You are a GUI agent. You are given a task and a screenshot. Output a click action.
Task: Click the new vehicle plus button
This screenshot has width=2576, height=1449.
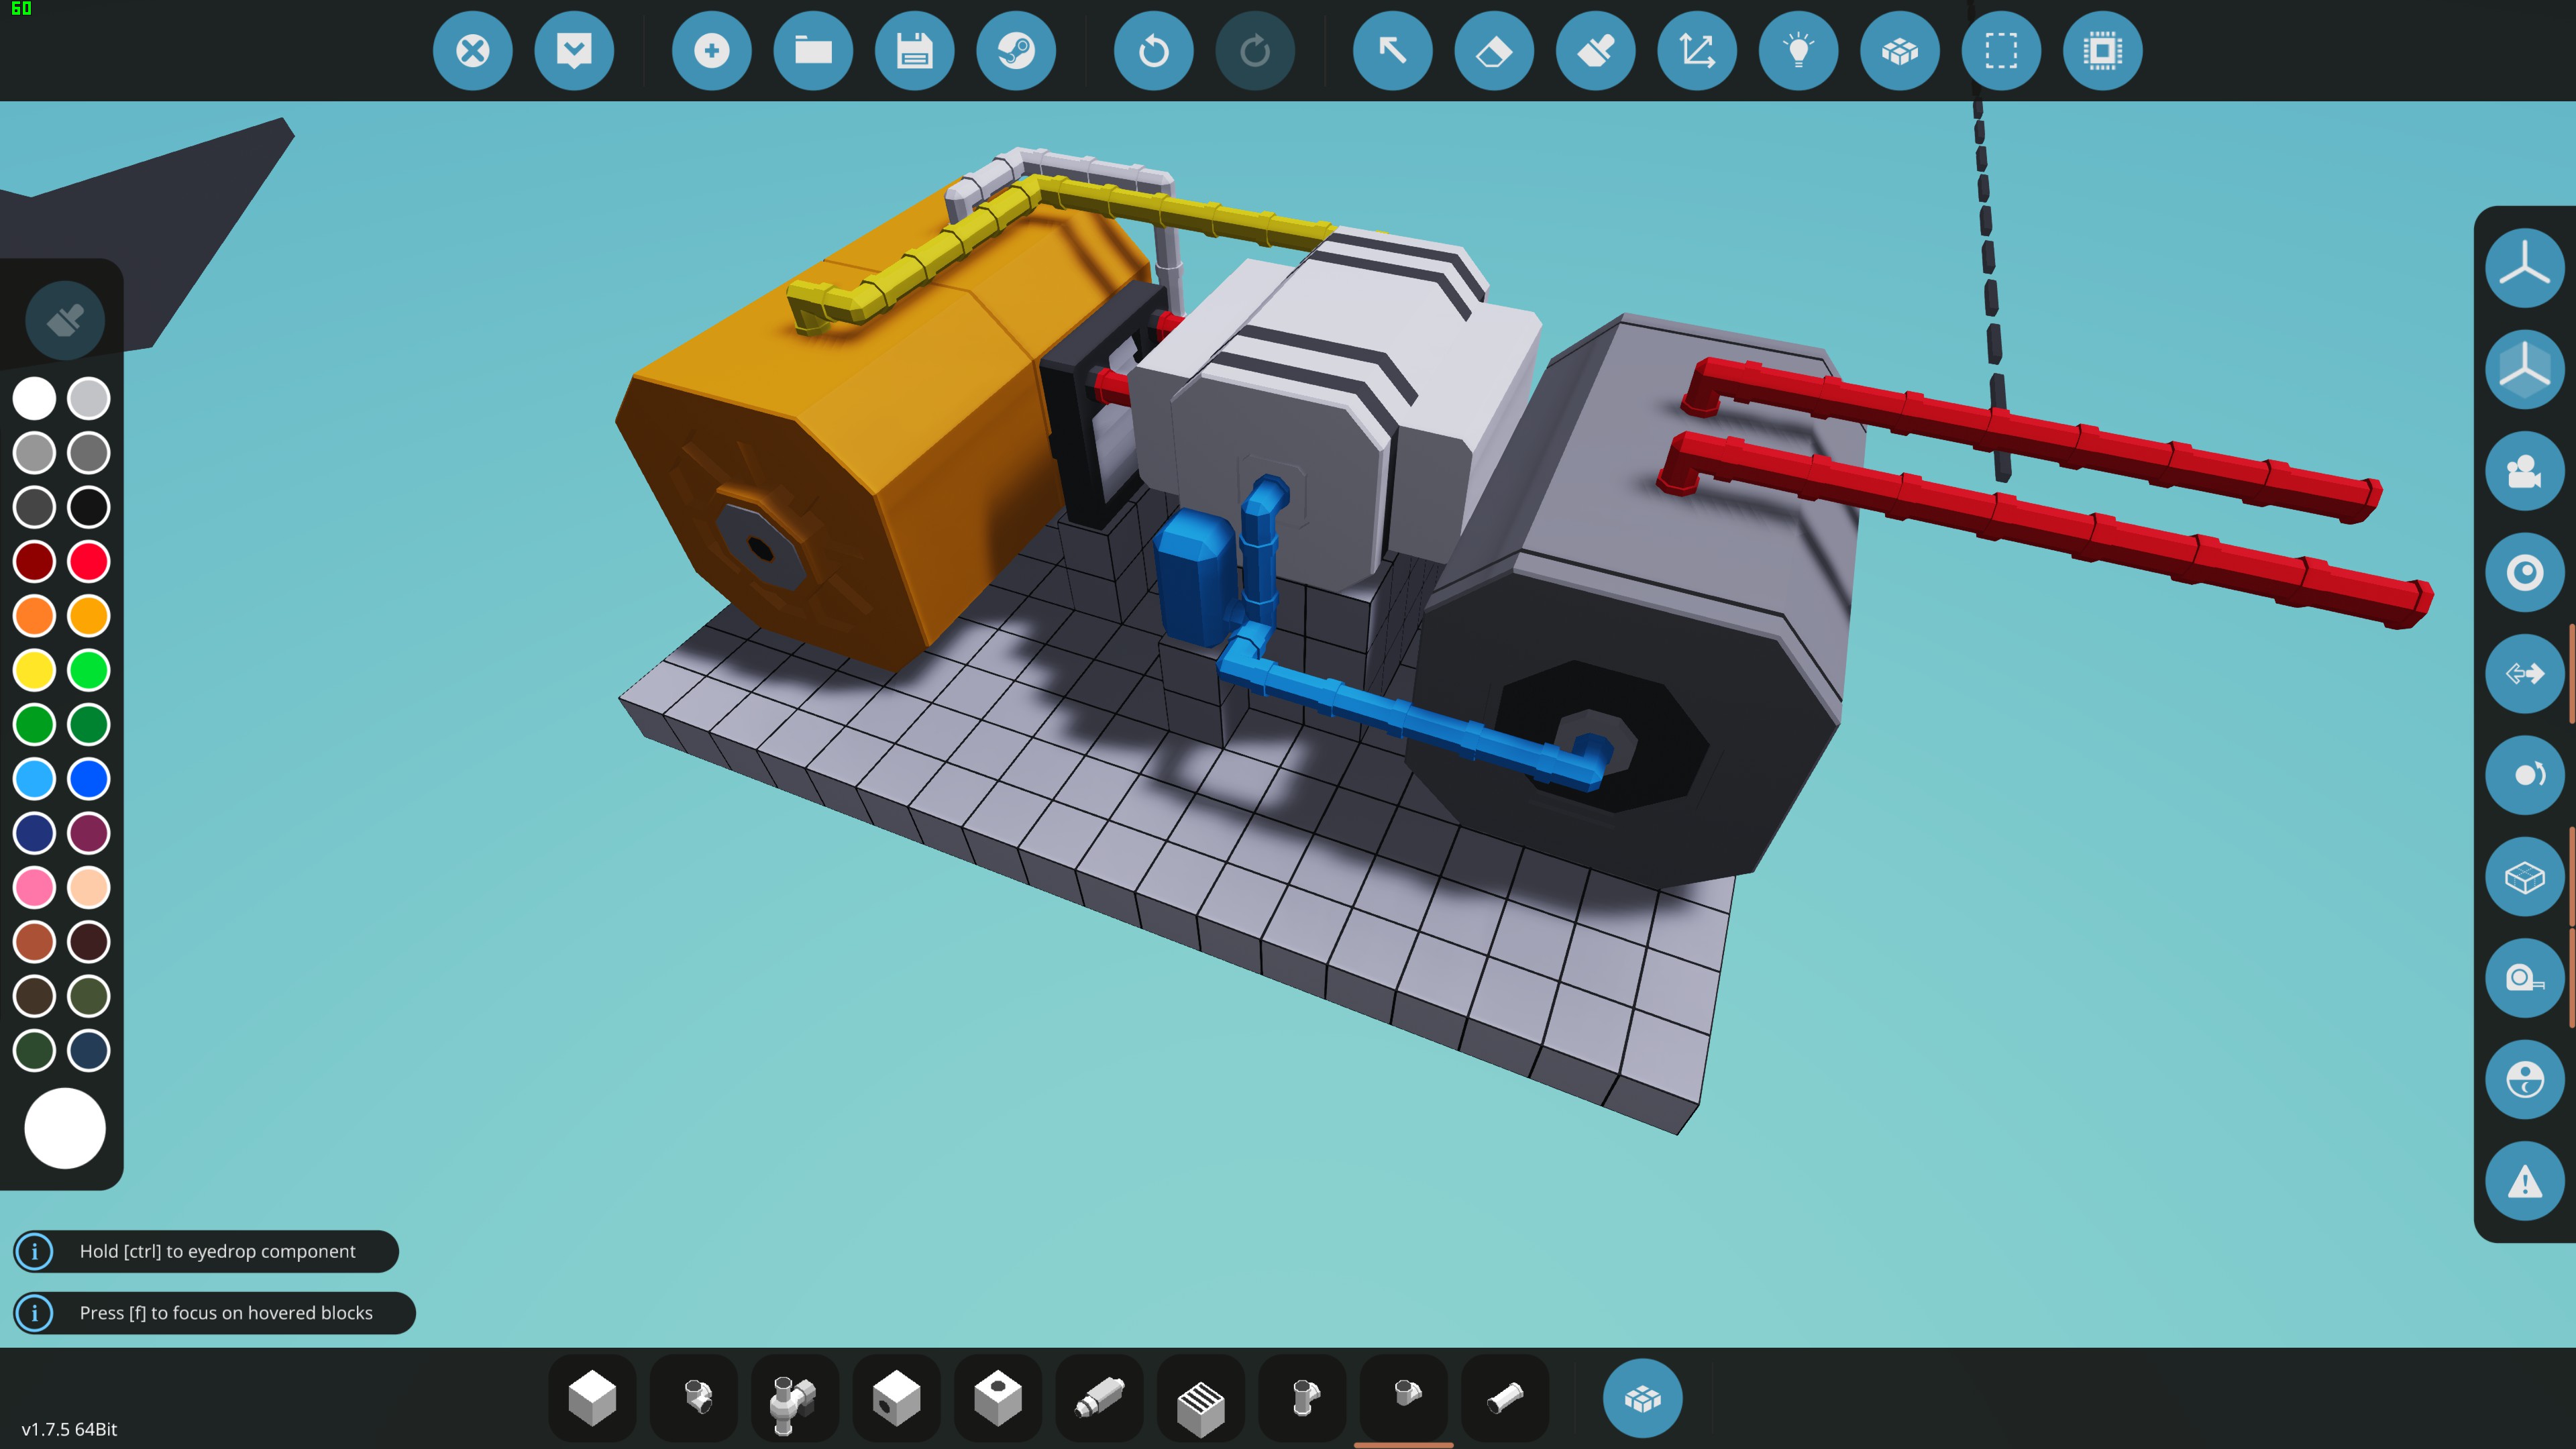[712, 51]
